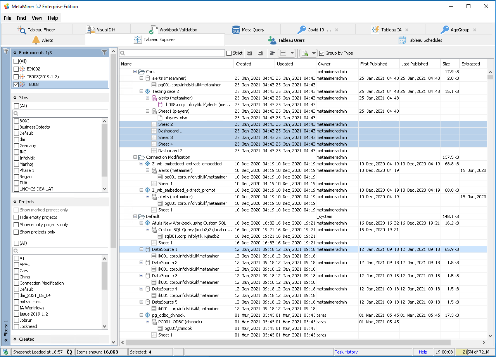Open the File menu
This screenshot has height=357, width=496.
pos(7,18)
